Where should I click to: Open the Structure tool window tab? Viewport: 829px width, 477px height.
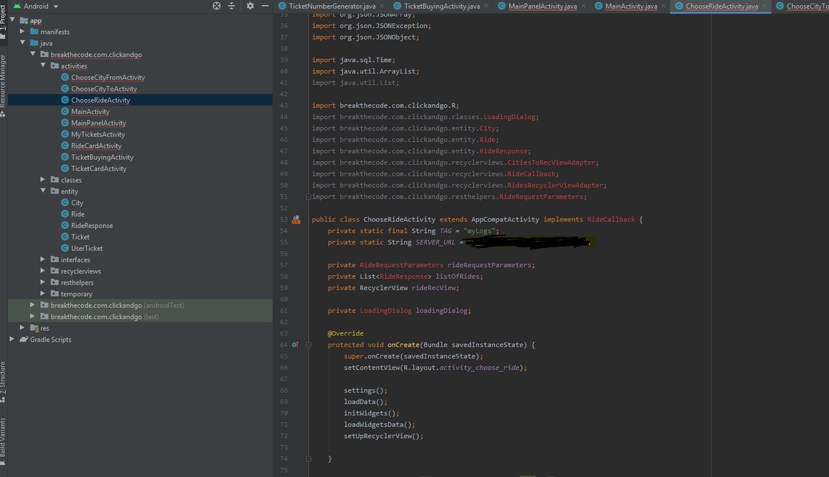click(x=3, y=382)
